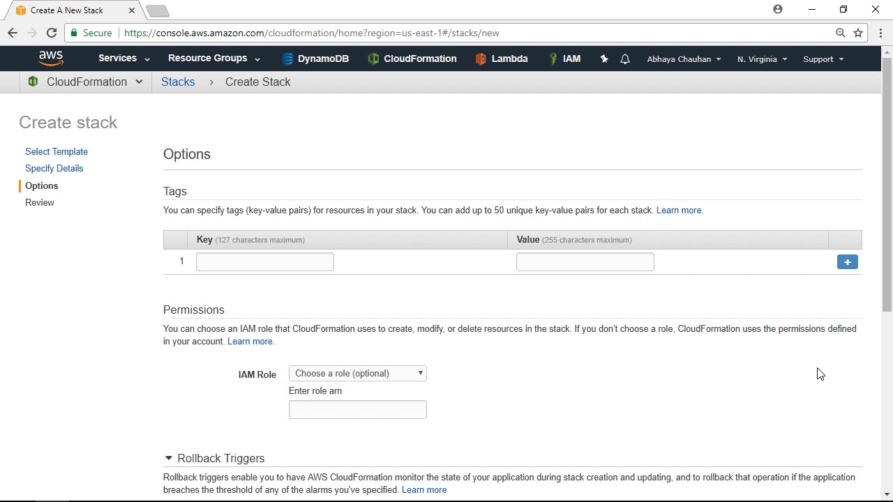Navigate to Stacks breadcrumb

coord(178,82)
